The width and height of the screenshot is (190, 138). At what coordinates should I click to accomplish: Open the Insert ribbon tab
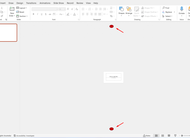click(3, 3)
